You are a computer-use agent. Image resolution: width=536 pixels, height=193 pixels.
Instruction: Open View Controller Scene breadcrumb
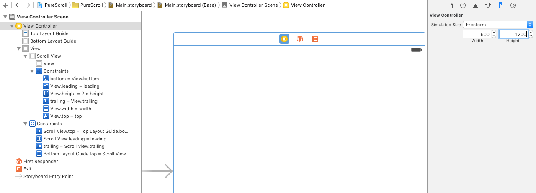pyautogui.click(x=250, y=5)
